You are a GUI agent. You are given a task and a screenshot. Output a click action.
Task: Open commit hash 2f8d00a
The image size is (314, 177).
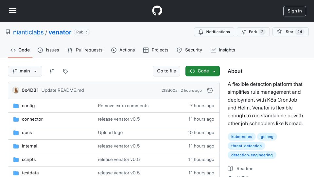coord(169,90)
